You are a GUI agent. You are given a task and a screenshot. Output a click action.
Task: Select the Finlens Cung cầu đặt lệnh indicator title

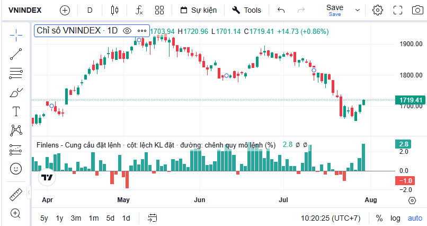click(156, 145)
